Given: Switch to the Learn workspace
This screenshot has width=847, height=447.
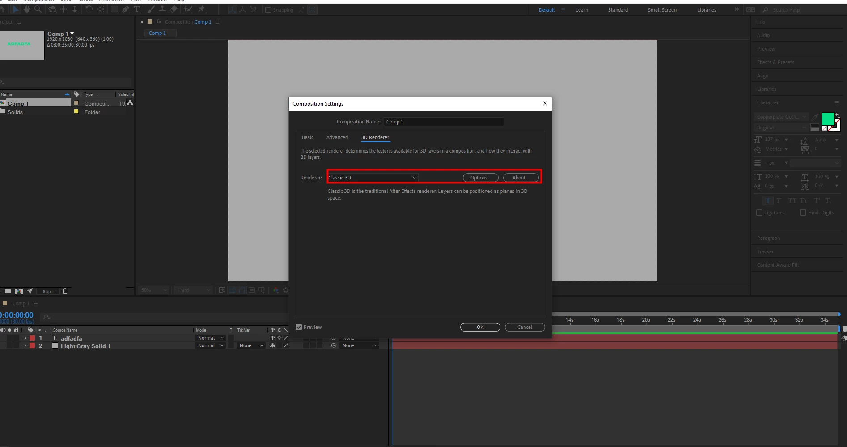Looking at the screenshot, I should pyautogui.click(x=582, y=10).
